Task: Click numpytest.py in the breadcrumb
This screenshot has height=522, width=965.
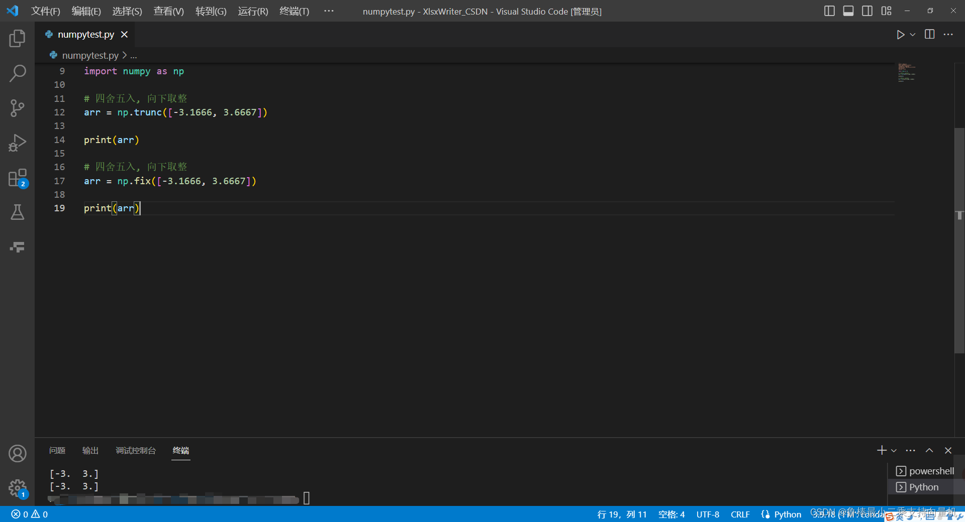Action: (x=90, y=55)
